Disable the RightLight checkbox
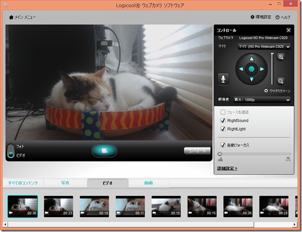302x232 pixels. [x=223, y=129]
